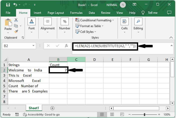This screenshot has height=118, width=176.
Task: Open the File menu
Action: click(x=8, y=13)
